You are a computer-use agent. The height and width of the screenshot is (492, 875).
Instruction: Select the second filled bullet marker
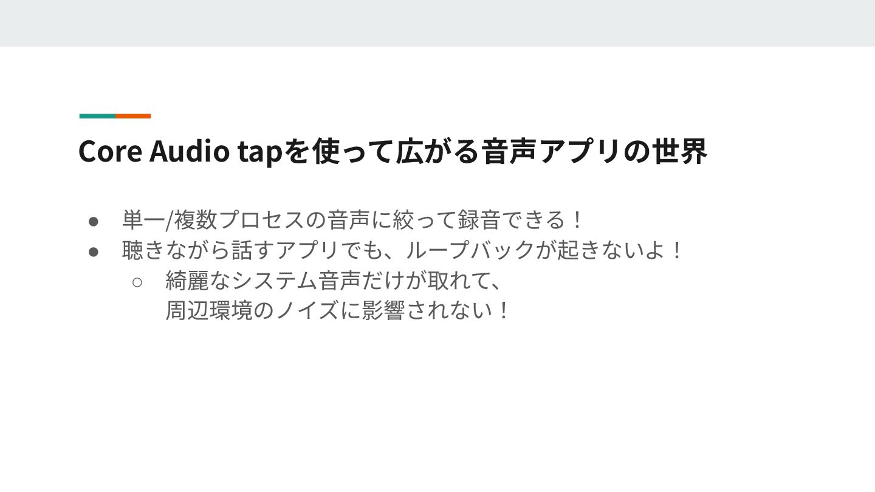(94, 251)
